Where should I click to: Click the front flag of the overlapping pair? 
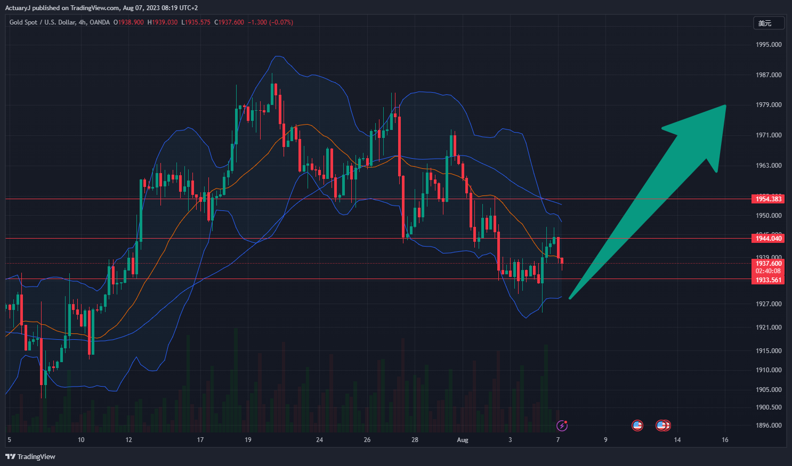click(x=661, y=426)
